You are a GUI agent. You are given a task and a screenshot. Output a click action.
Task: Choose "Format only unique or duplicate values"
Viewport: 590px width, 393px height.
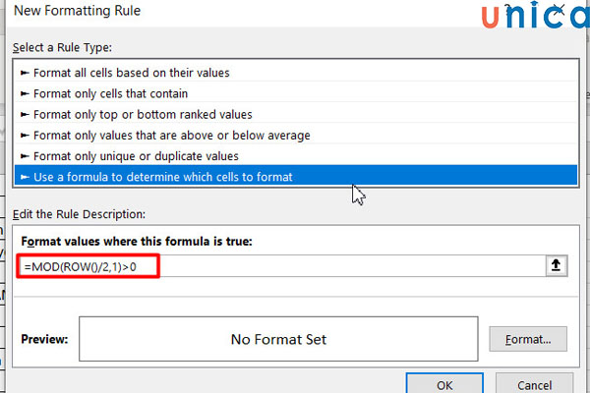(136, 155)
